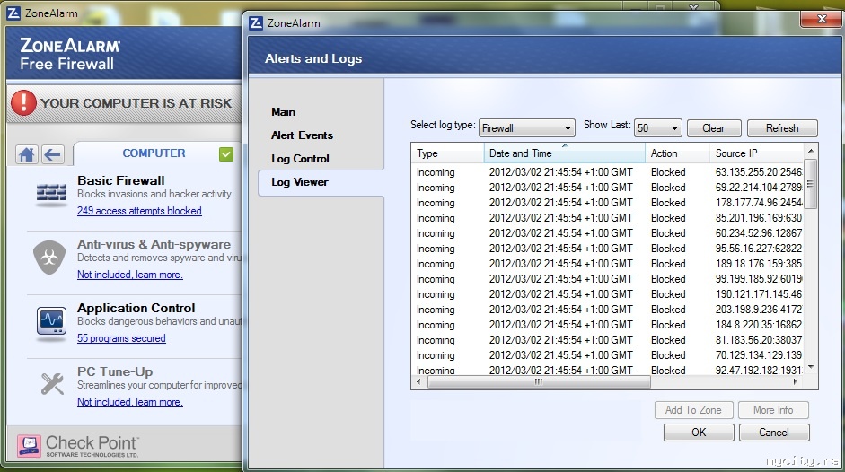845x472 pixels.
Task: Open the 249 access attempts blocked link
Action: [139, 211]
